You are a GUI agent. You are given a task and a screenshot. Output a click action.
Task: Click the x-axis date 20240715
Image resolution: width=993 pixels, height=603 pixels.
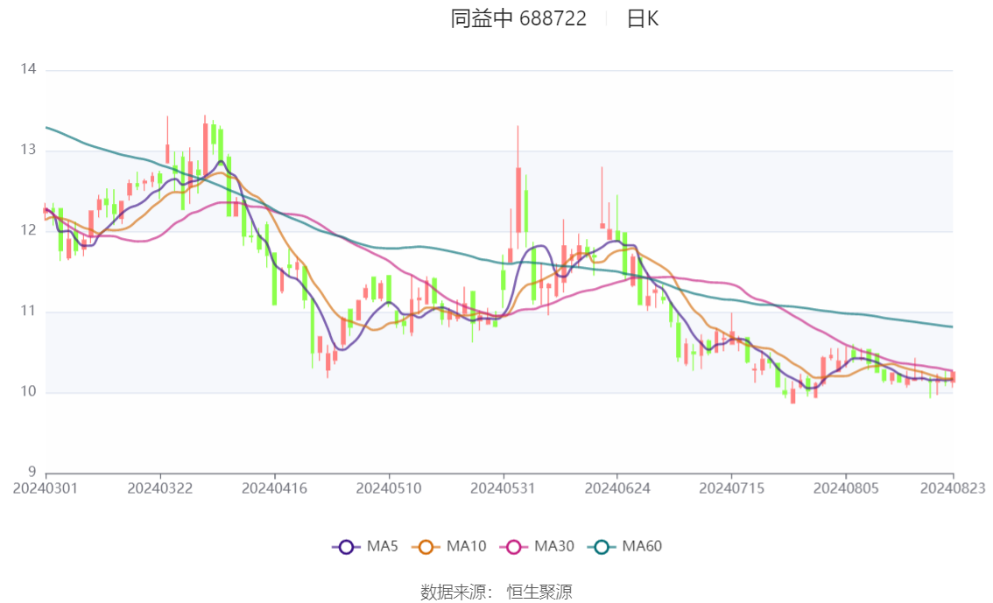coord(731,488)
